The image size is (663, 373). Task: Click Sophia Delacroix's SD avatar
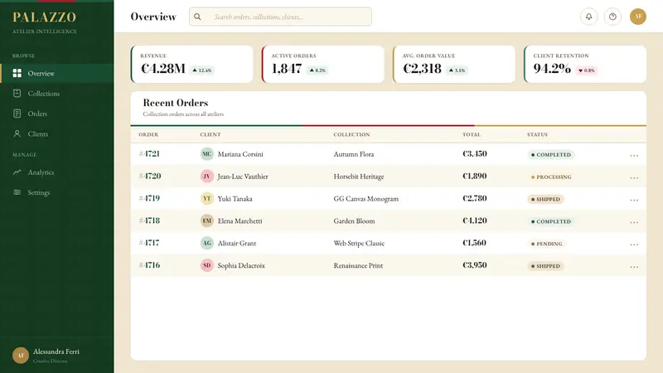[x=206, y=265]
